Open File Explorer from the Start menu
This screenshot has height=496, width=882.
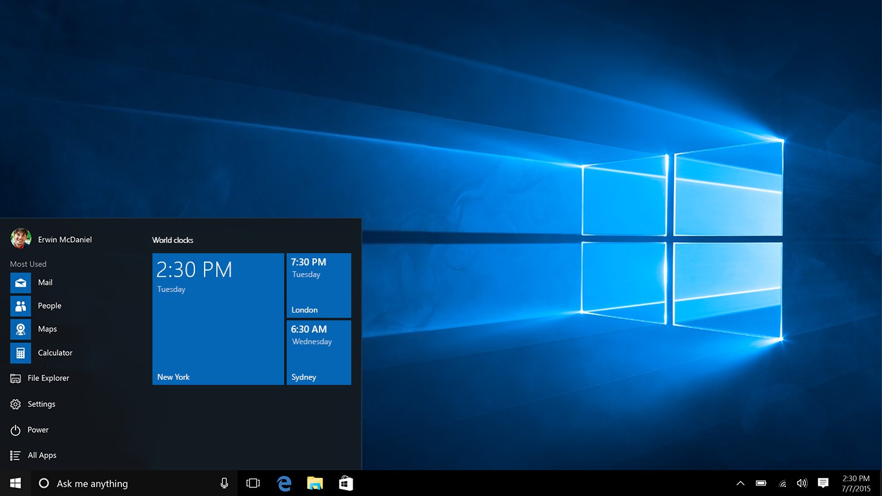[48, 378]
